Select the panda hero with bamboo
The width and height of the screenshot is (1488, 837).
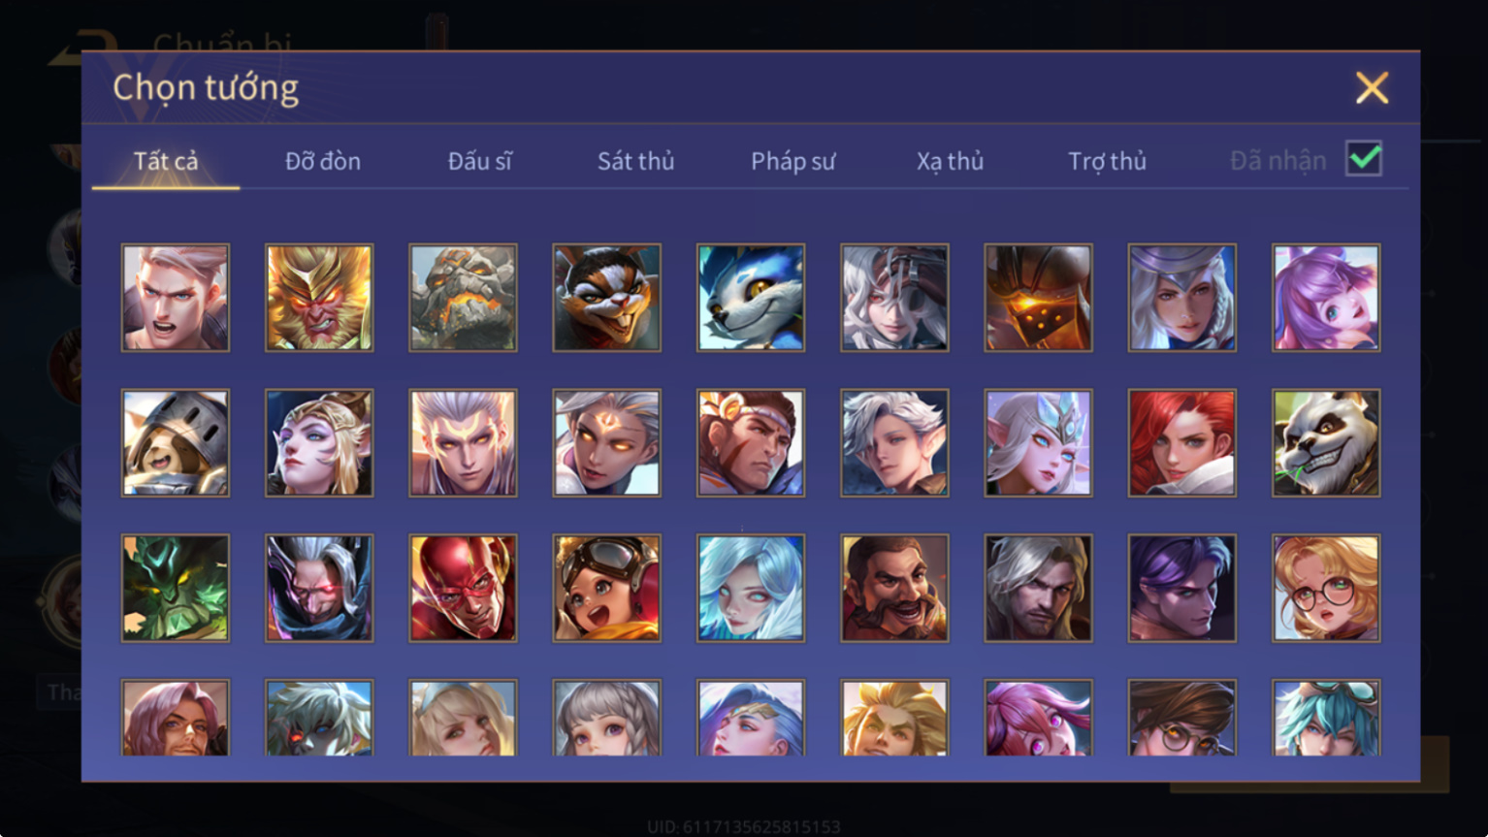(x=1326, y=443)
